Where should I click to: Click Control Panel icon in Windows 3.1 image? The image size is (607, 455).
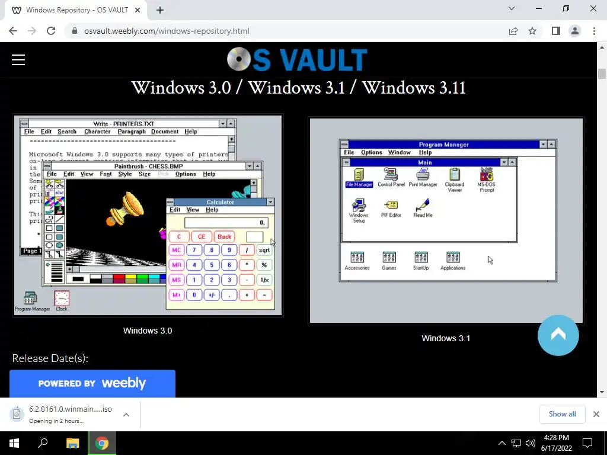tap(391, 178)
